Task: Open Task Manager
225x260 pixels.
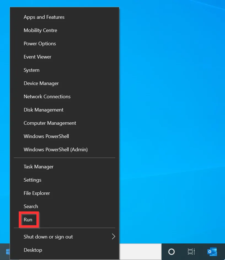Action: click(x=38, y=166)
